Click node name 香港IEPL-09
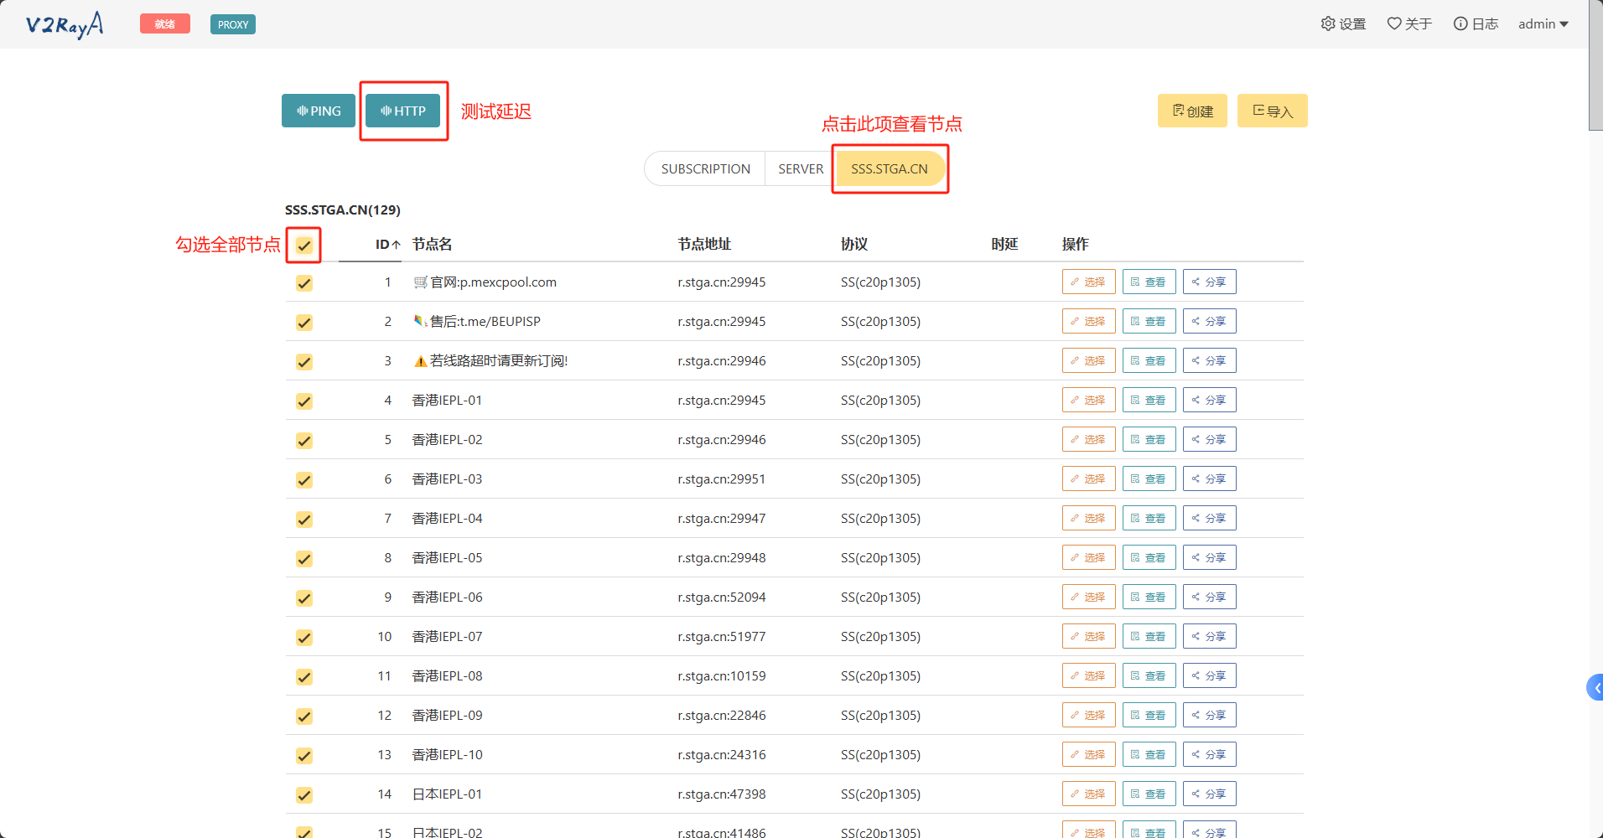This screenshot has width=1603, height=838. pos(447,715)
